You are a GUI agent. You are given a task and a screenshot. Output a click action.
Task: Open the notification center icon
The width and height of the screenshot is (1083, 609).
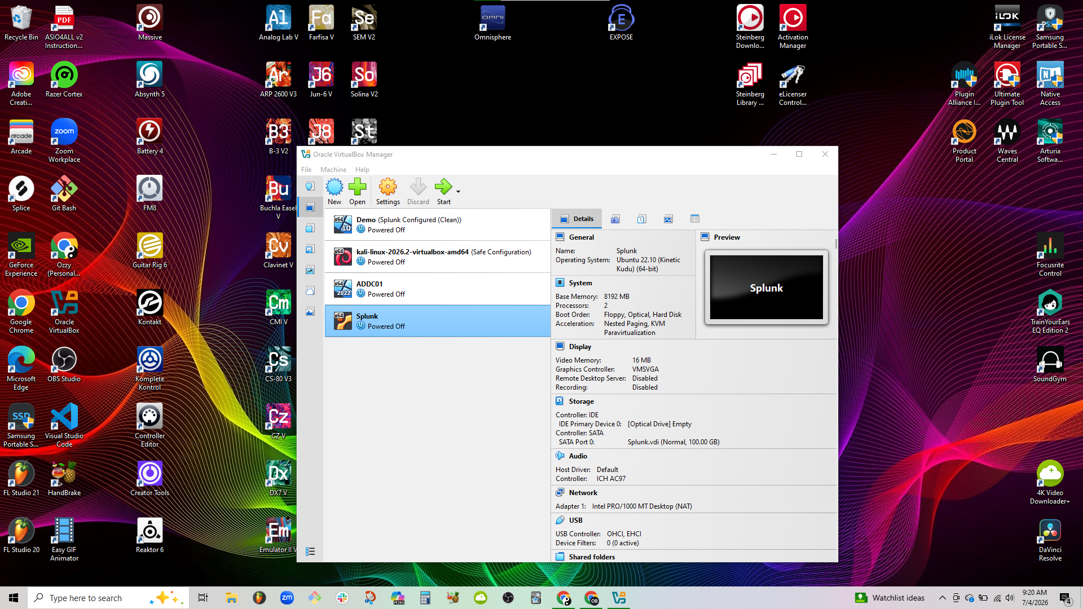(x=1066, y=598)
